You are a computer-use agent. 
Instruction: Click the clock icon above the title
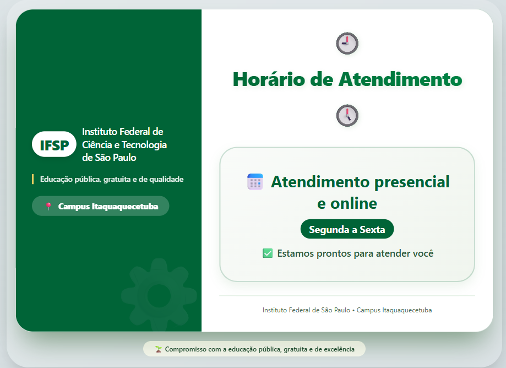tap(347, 43)
